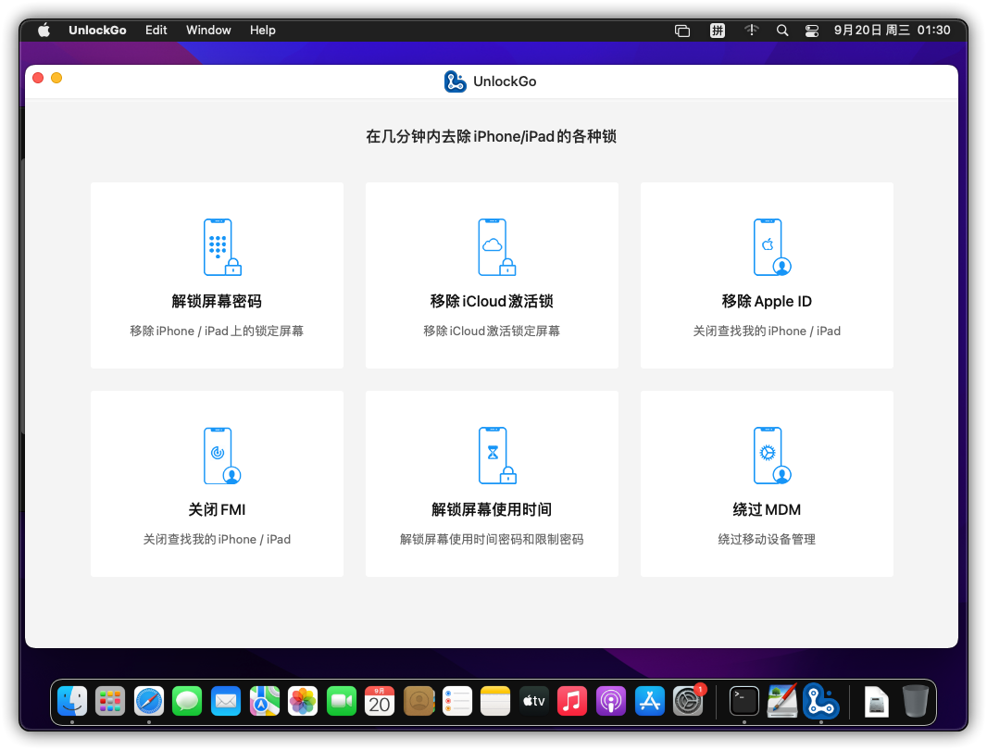Open Terminal from the Dock
This screenshot has height=750, width=987.
click(744, 701)
